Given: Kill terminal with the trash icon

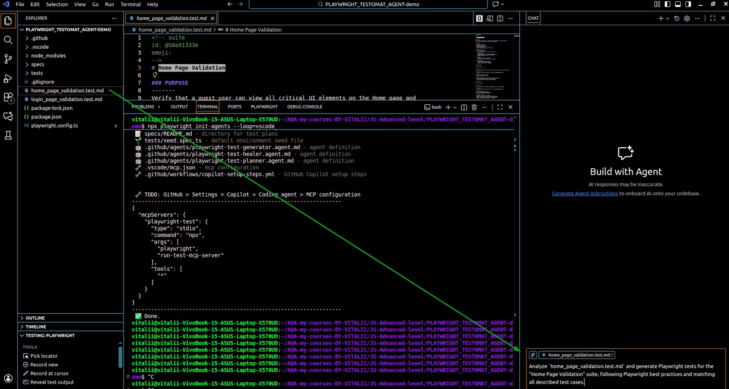Looking at the screenshot, I should point(474,107).
